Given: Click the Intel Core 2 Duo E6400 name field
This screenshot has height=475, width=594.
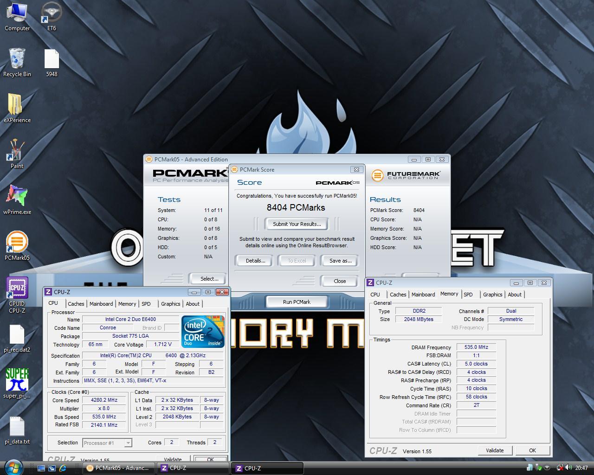Looking at the screenshot, I should tap(130, 319).
